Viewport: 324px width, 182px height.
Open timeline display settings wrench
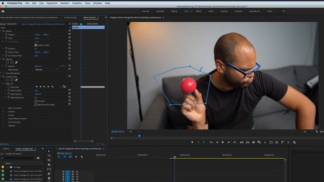[x=82, y=157]
